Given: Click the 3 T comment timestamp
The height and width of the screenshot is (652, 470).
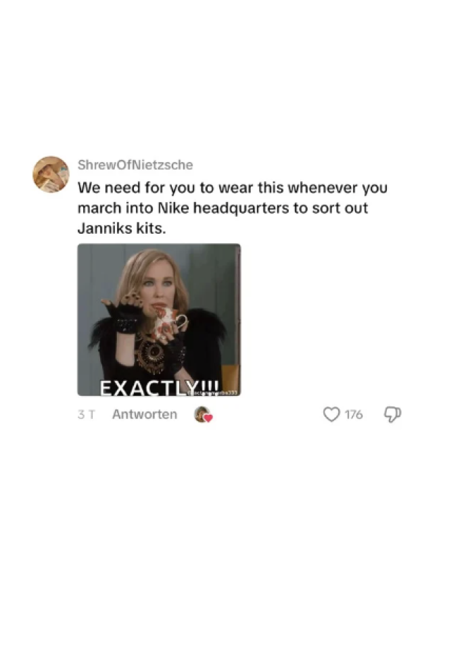Looking at the screenshot, I should point(86,414).
